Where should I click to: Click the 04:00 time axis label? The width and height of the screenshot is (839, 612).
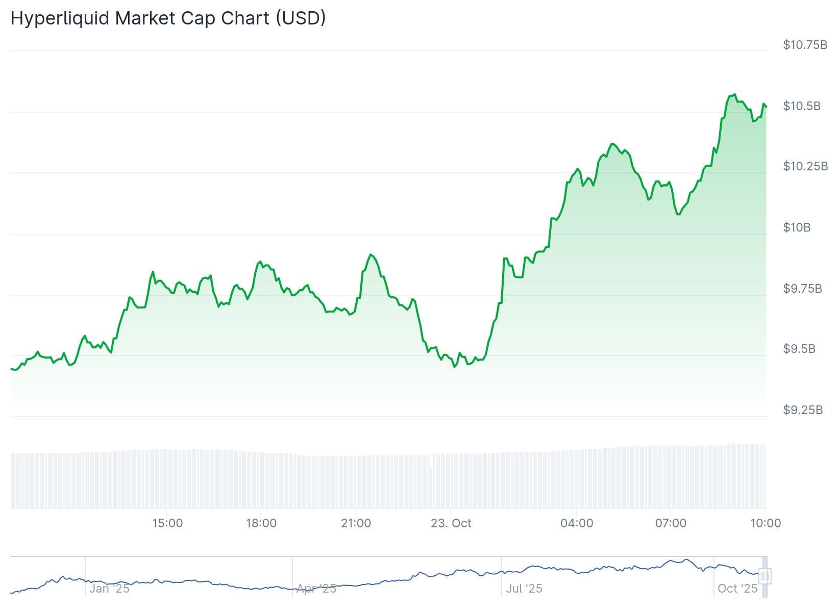pyautogui.click(x=577, y=523)
